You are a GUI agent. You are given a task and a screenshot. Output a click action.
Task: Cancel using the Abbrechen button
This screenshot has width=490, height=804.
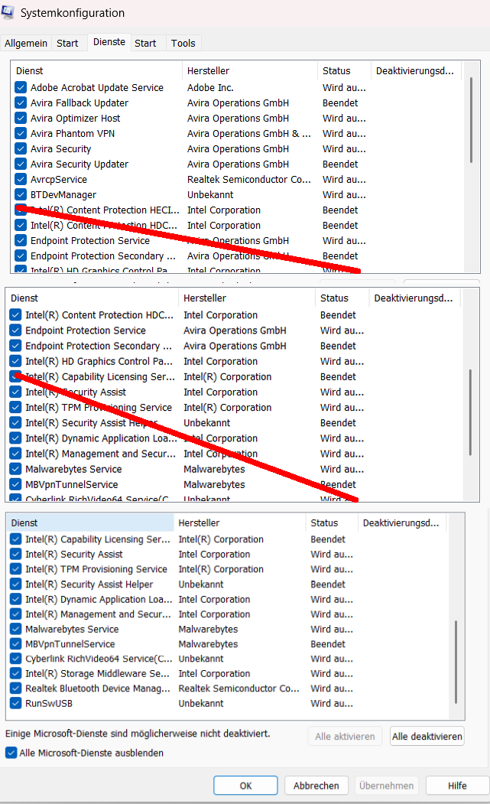(x=316, y=786)
